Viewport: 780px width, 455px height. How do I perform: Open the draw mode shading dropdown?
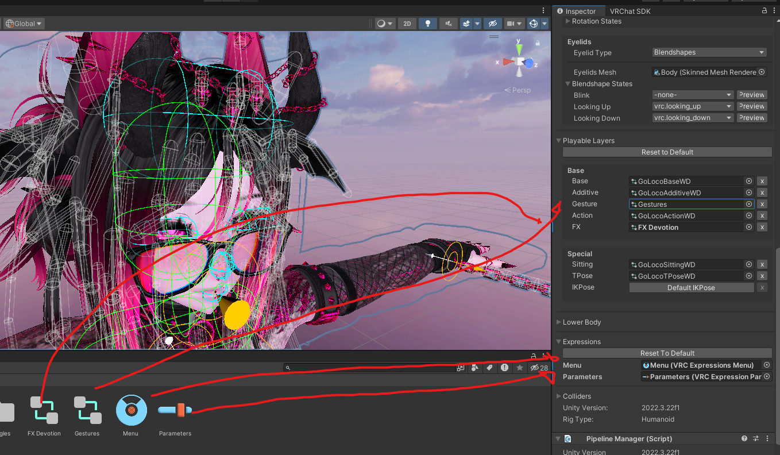pos(384,24)
